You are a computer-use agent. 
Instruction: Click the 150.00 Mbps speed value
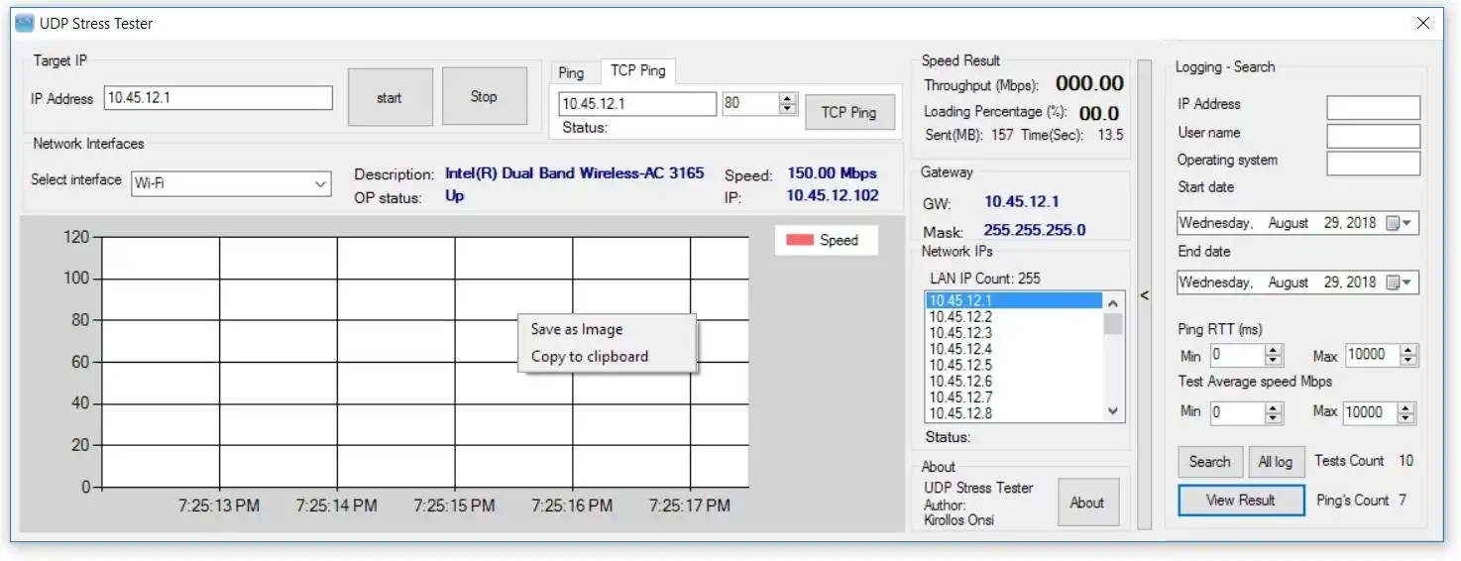point(832,172)
